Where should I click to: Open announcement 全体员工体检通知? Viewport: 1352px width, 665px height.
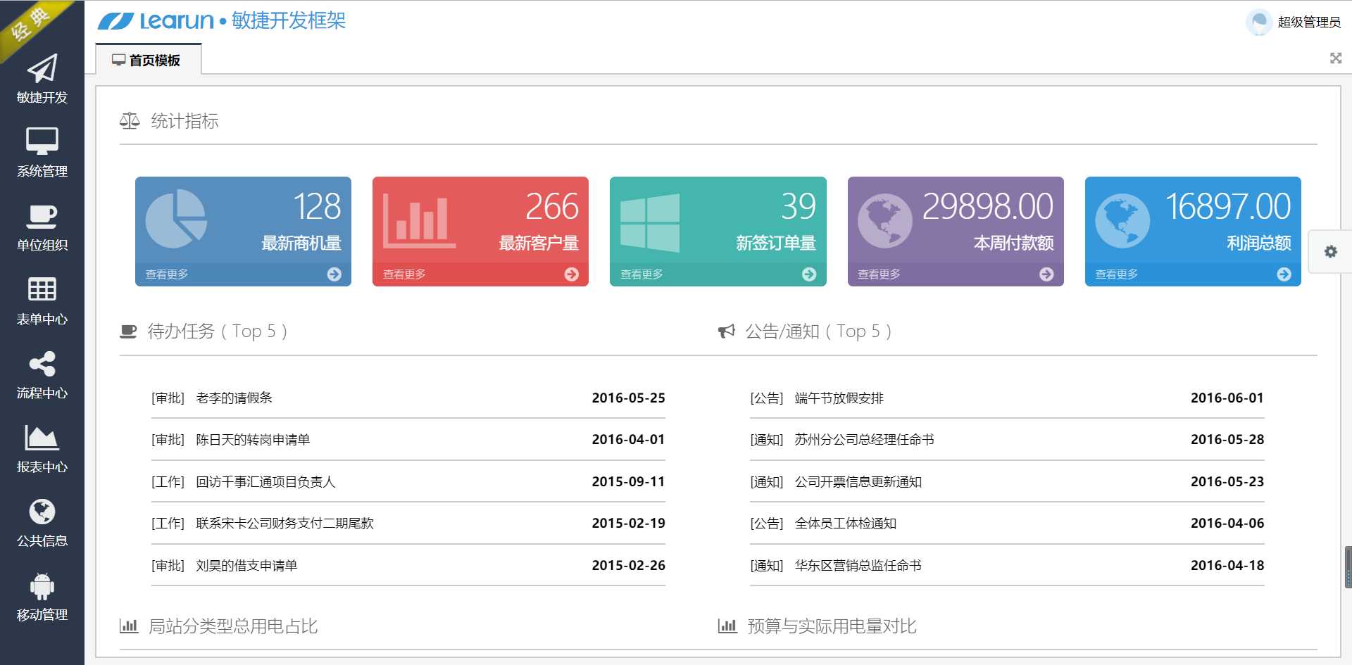pos(845,524)
